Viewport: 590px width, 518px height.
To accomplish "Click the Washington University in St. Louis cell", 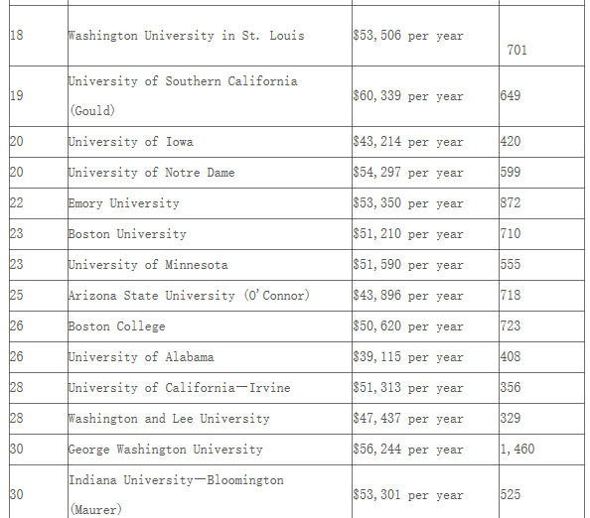I will [210, 36].
